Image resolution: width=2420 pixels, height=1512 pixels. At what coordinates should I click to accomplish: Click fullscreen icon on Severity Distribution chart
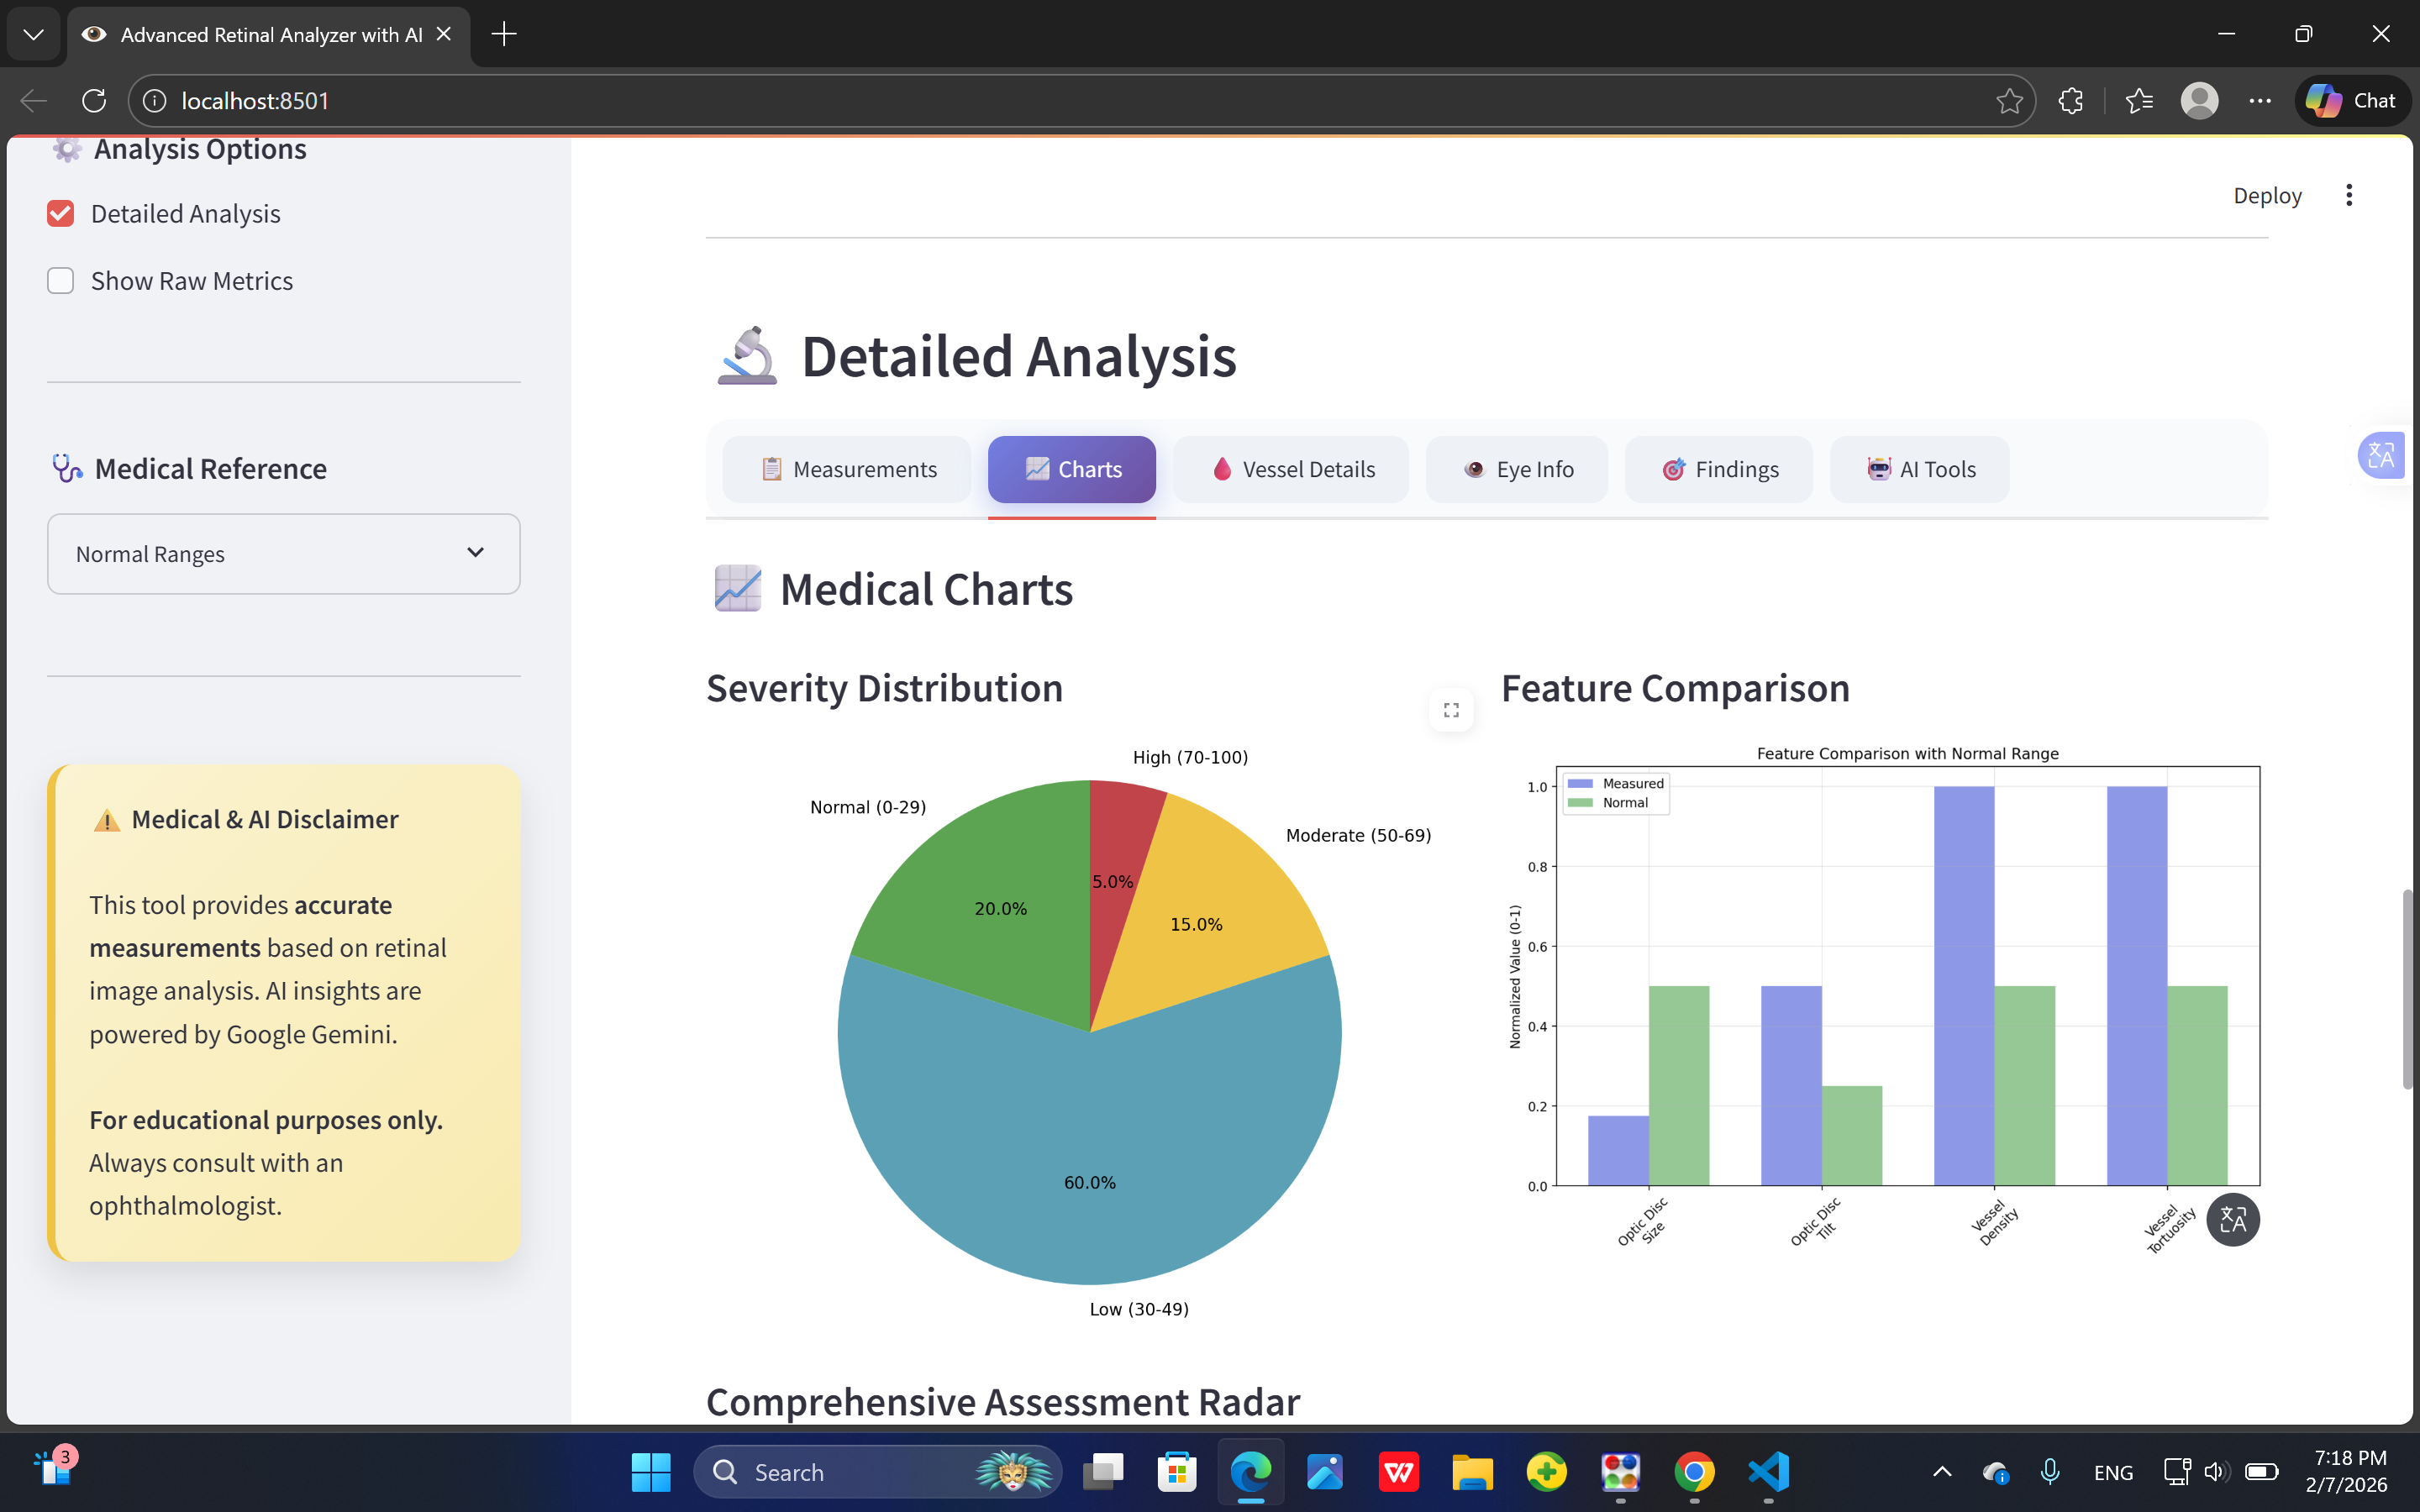1451,710
